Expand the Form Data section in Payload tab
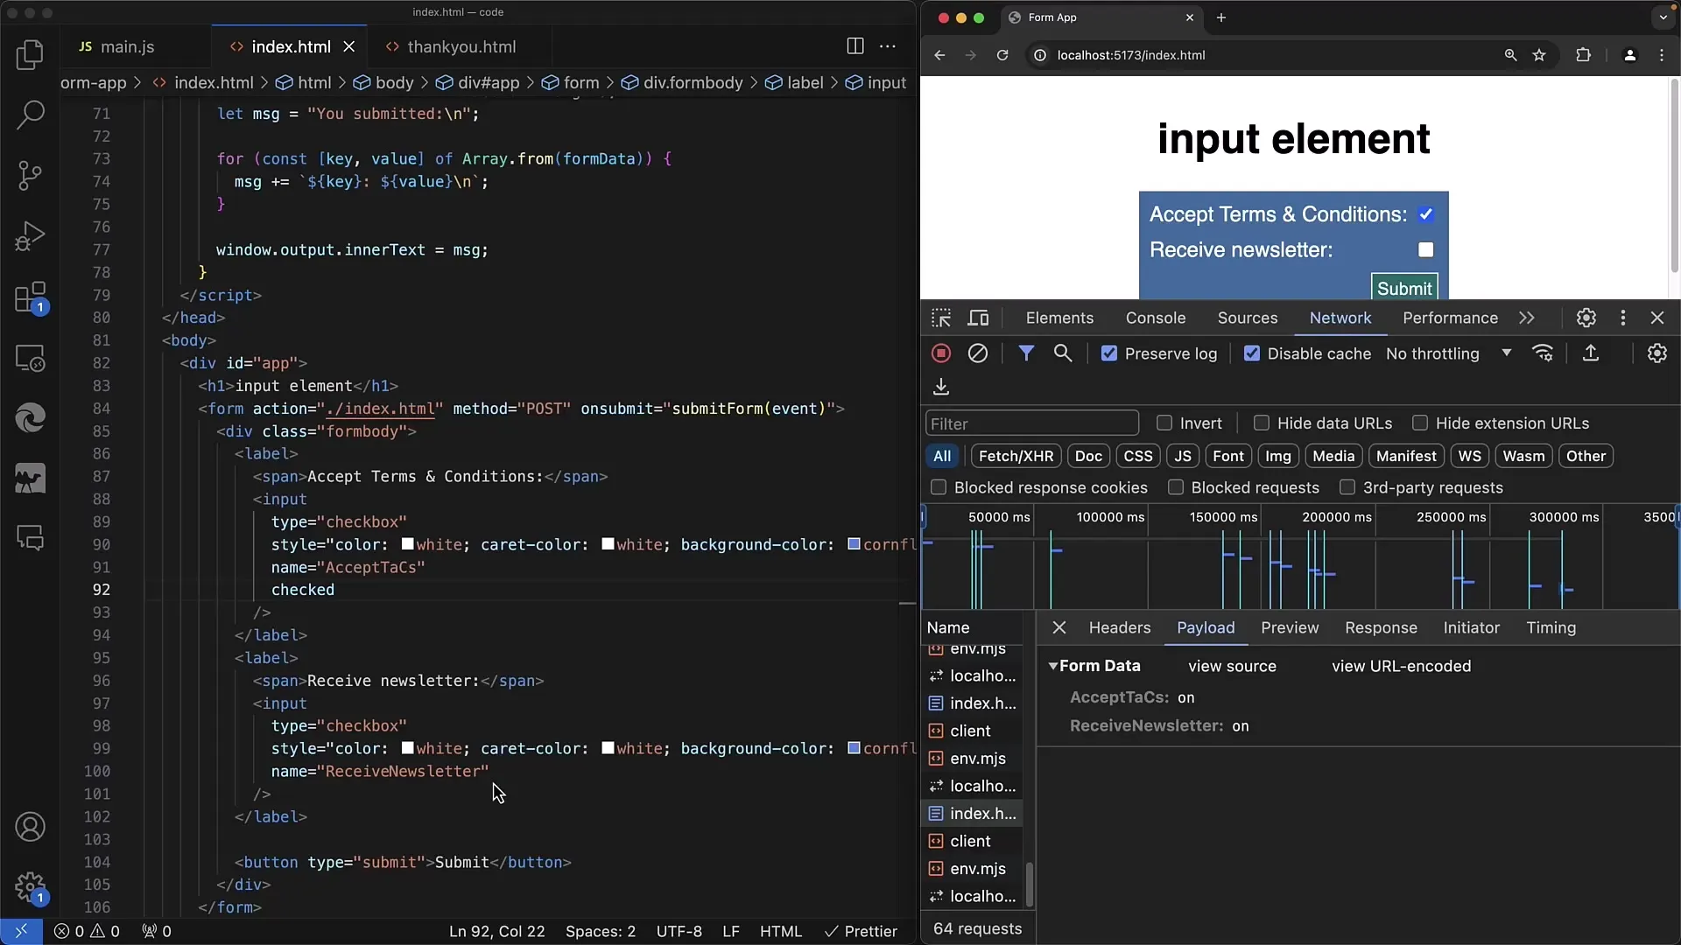 pos(1051,666)
